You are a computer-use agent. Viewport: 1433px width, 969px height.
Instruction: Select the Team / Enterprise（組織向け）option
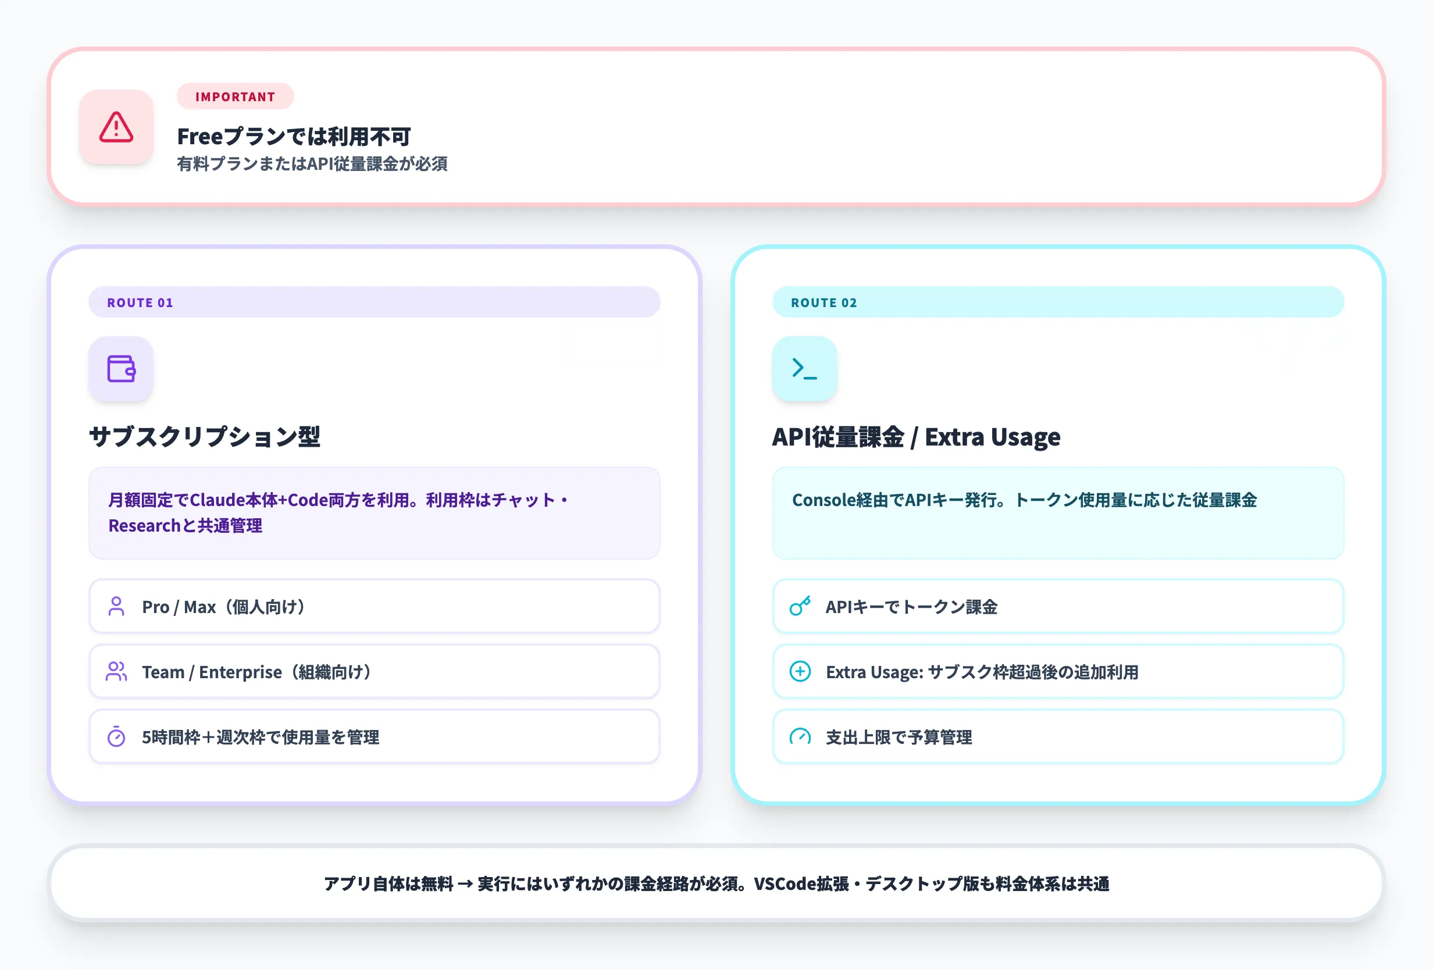point(375,672)
